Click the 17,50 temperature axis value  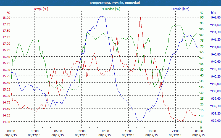6,31
